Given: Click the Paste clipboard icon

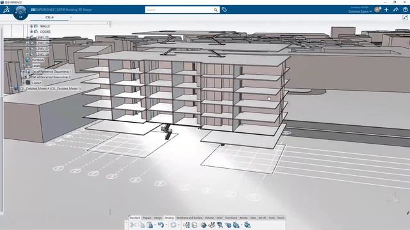Looking at the screenshot, I should tap(150, 225).
